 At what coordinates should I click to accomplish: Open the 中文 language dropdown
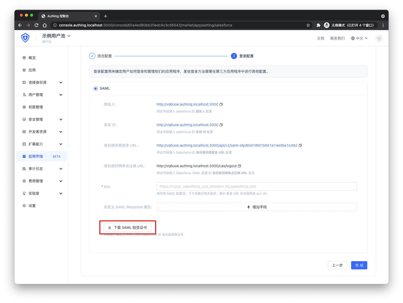(359, 38)
